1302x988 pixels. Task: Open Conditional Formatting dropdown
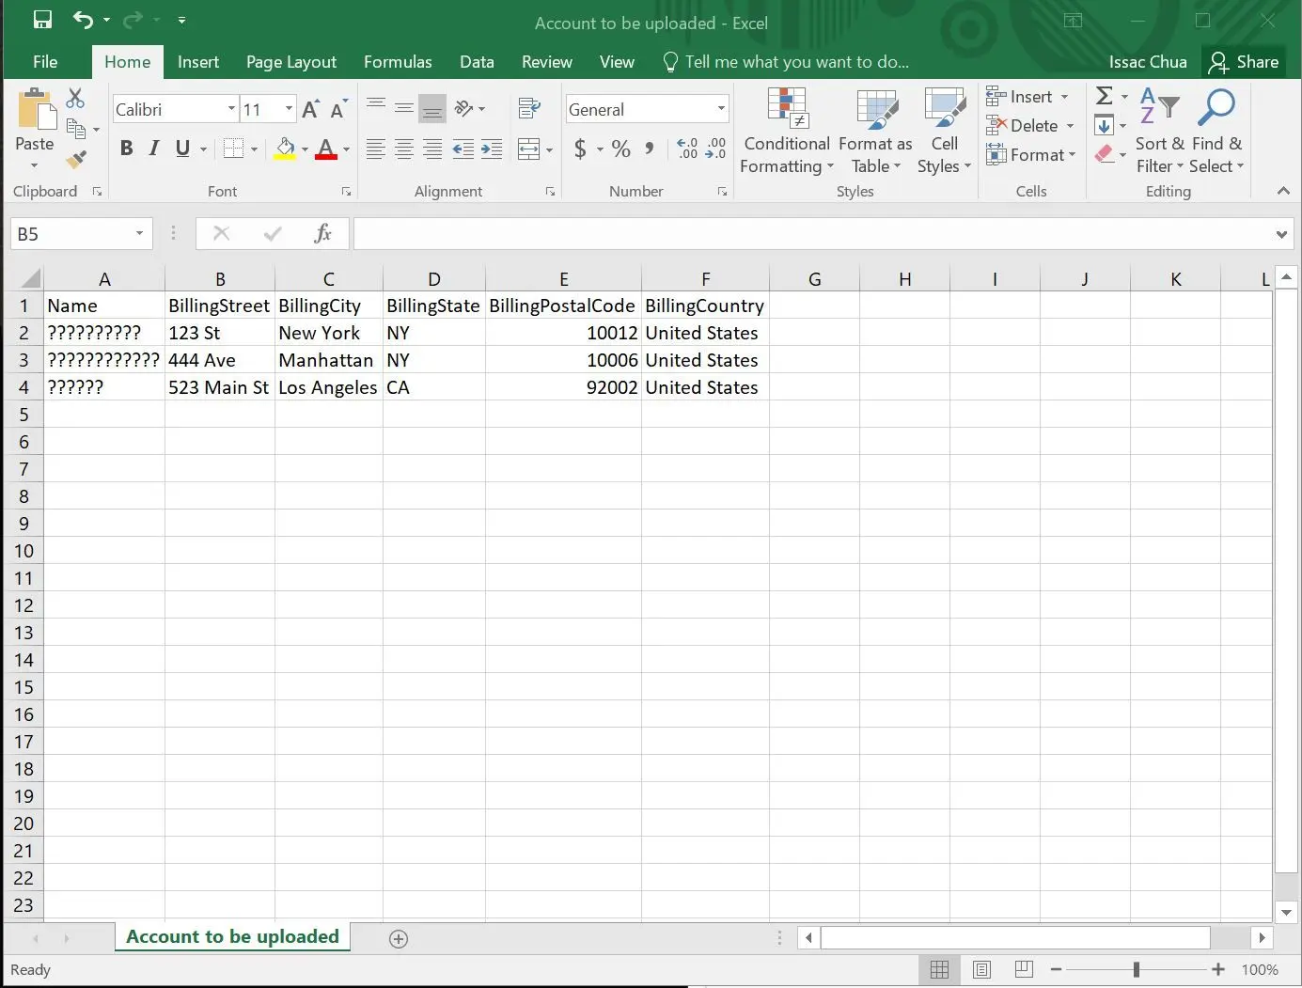point(787,132)
